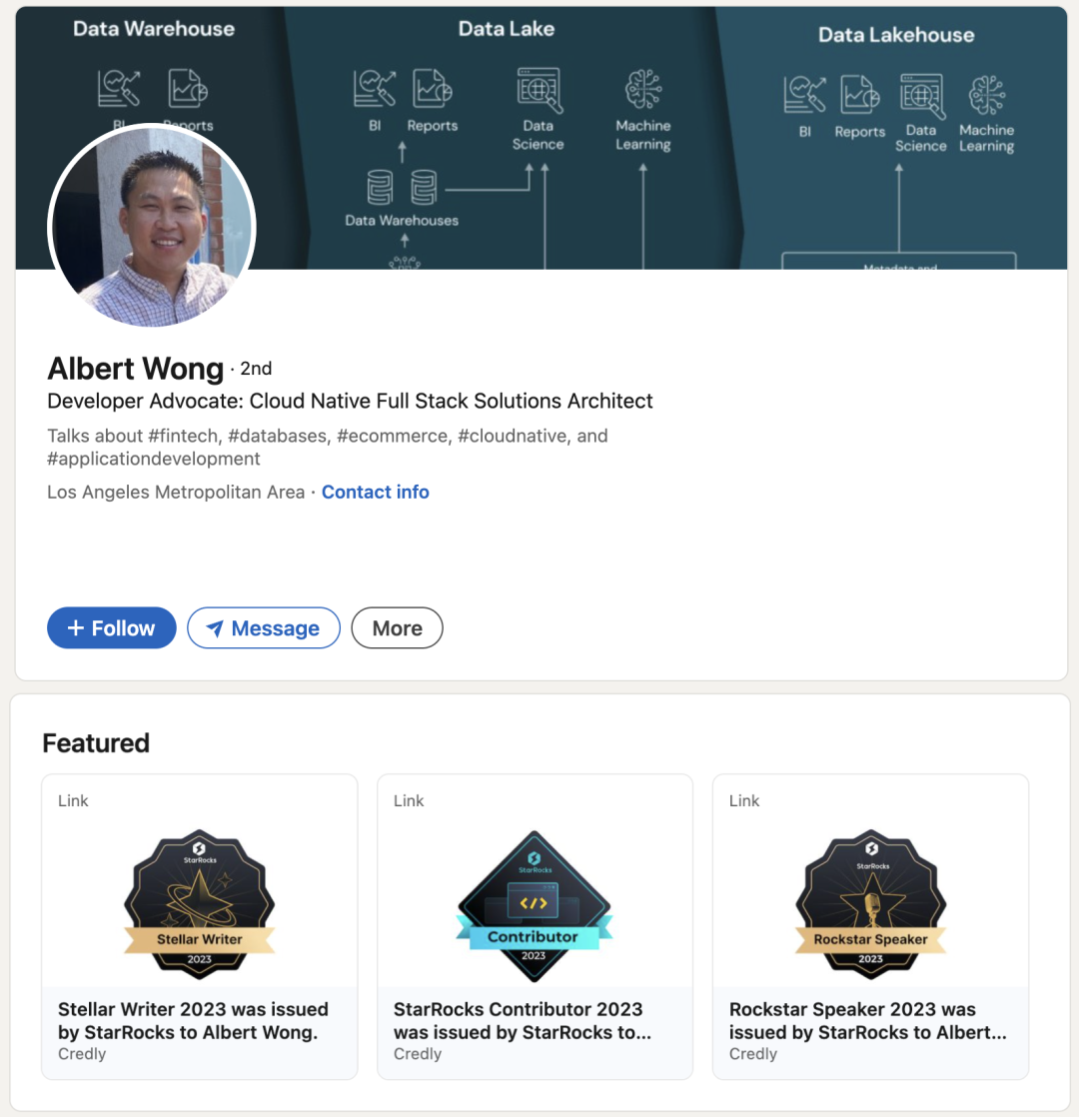The height and width of the screenshot is (1117, 1079).
Task: Click the Data Lakehouse banner heading
Action: tap(896, 35)
